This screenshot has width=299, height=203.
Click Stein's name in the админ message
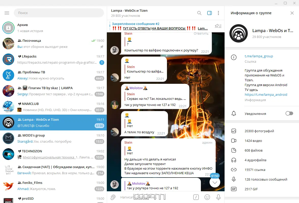[128, 142]
